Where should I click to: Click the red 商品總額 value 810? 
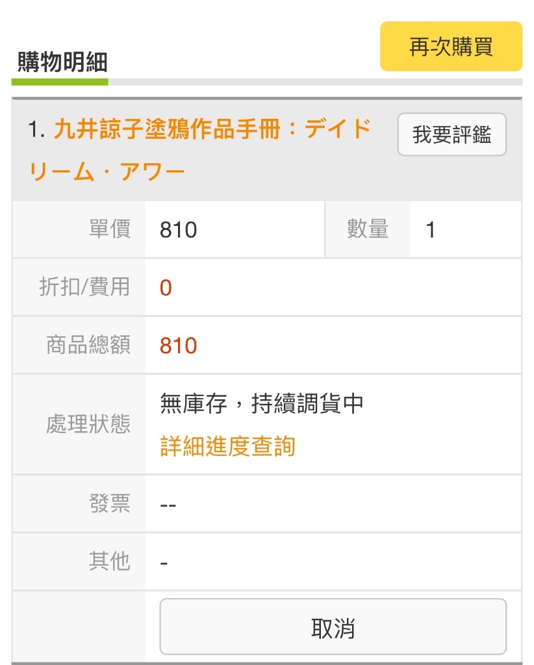pos(178,345)
